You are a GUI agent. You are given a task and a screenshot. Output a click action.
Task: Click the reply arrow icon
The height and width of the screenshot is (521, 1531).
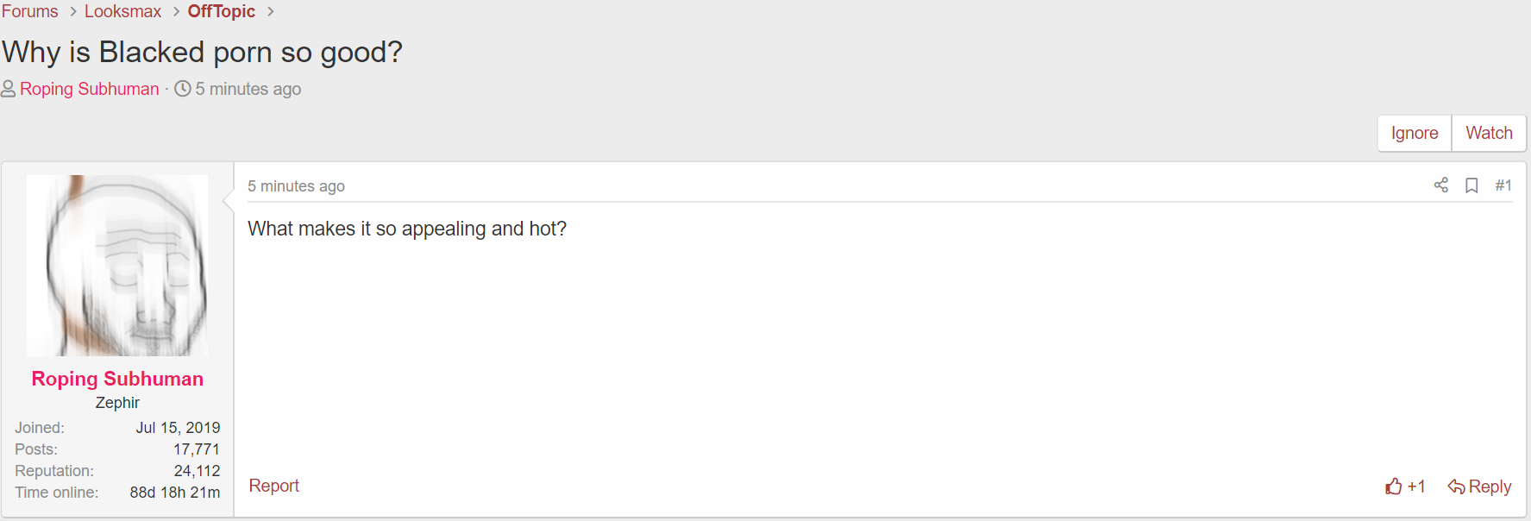click(x=1456, y=486)
